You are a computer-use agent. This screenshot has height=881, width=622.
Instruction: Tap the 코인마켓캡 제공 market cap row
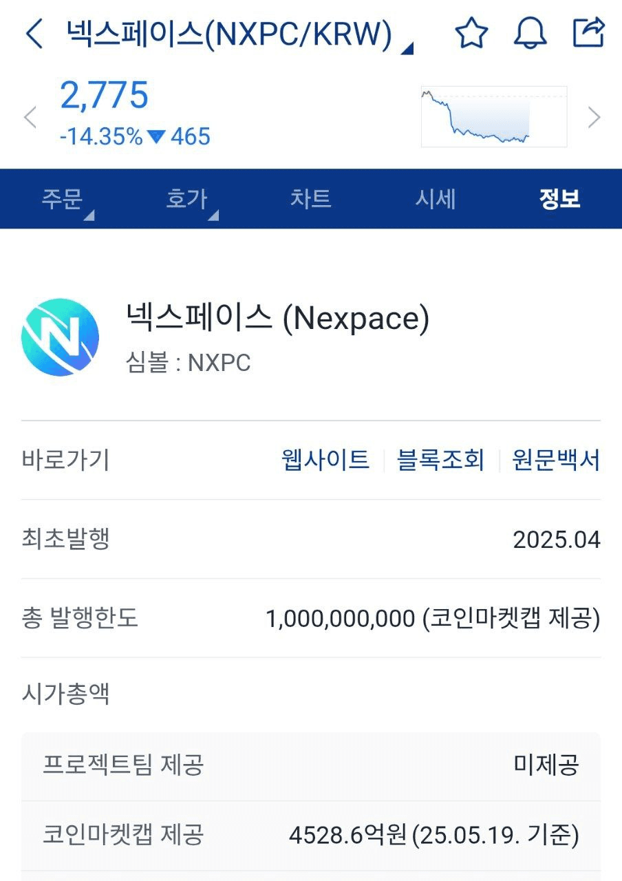click(311, 836)
